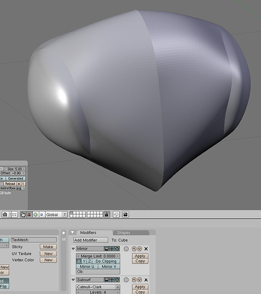Image resolution: width=261 pixels, height=294 pixels.
Task: Toggle the Mirror V option
Action: 109,266
